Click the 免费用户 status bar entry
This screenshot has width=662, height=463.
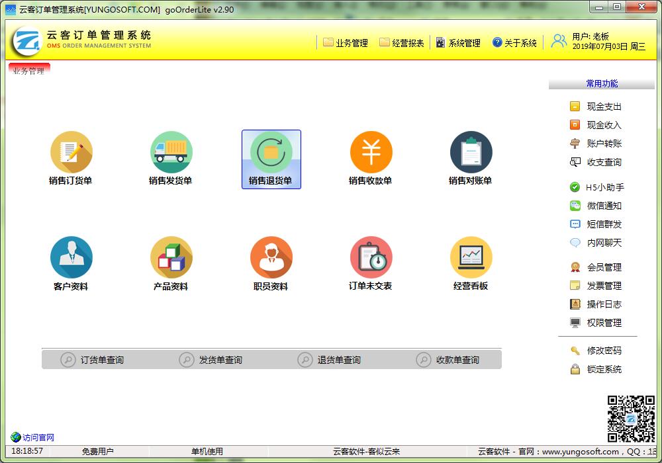pos(97,451)
